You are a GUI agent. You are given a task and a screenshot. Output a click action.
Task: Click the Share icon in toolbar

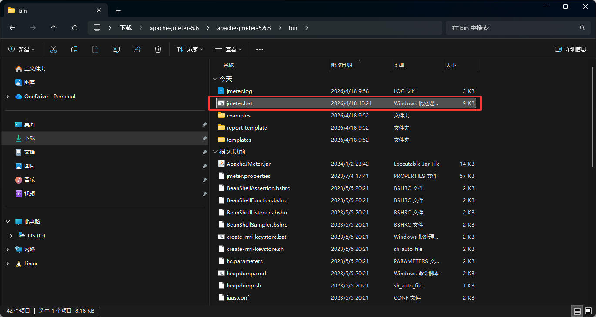point(137,50)
